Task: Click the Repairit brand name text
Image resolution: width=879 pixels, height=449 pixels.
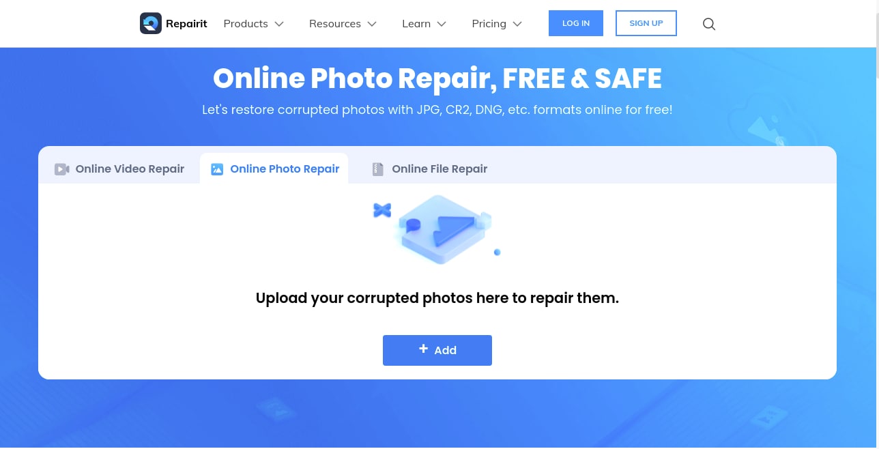Action: click(187, 24)
